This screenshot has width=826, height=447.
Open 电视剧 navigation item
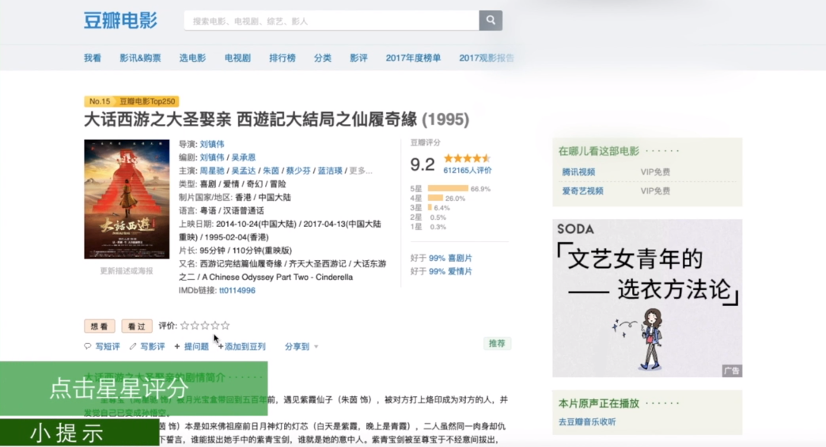tap(237, 58)
